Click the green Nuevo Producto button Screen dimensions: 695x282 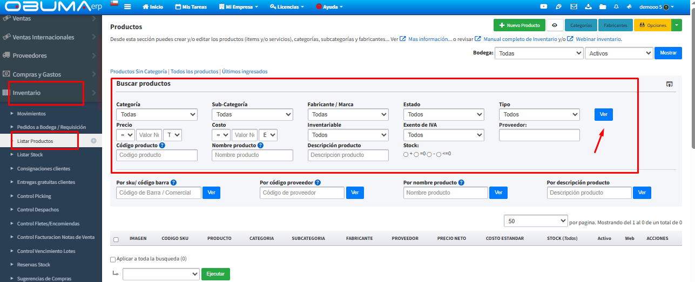[518, 25]
